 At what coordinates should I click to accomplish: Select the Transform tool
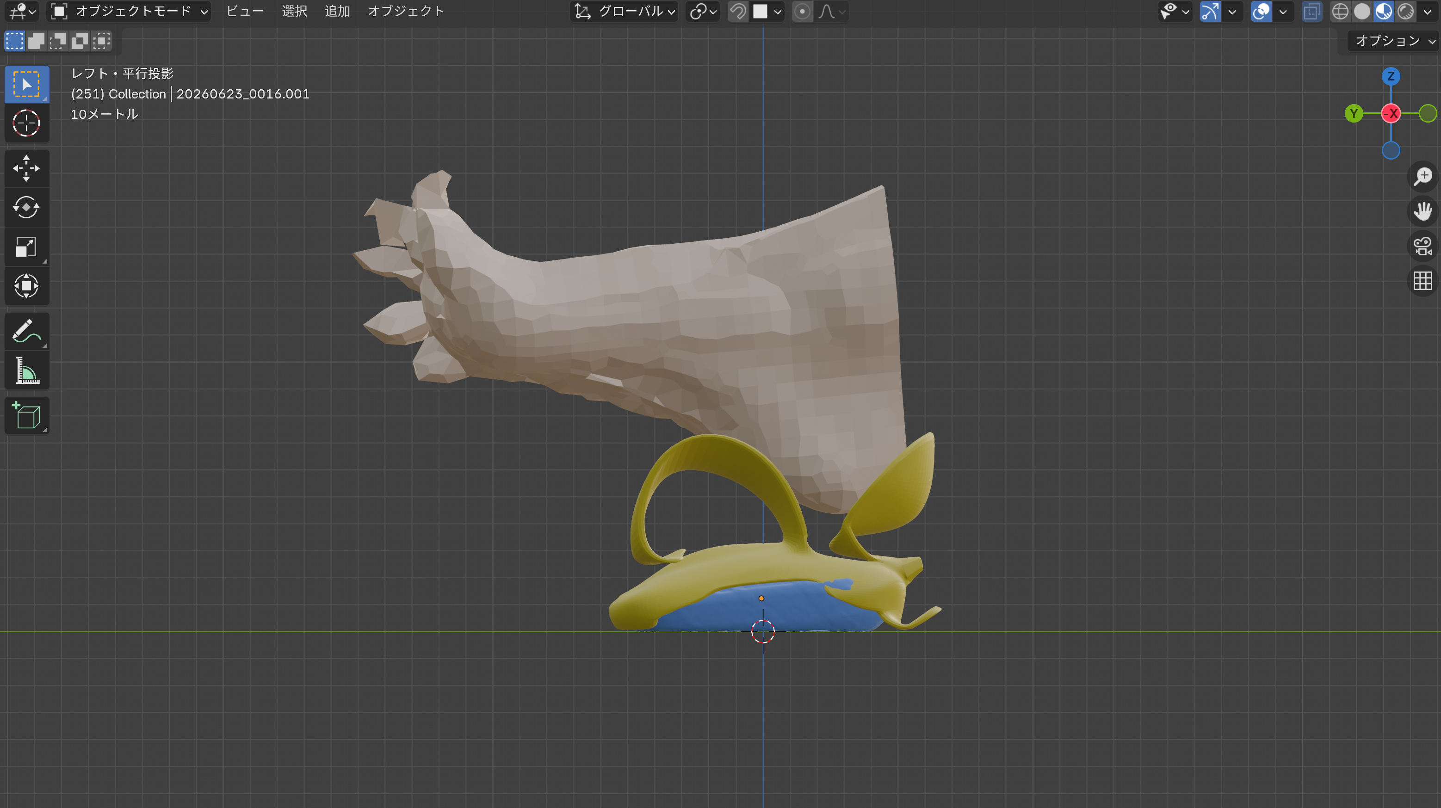tap(26, 286)
